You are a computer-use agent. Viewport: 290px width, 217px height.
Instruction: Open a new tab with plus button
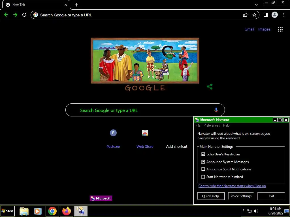[76, 5]
